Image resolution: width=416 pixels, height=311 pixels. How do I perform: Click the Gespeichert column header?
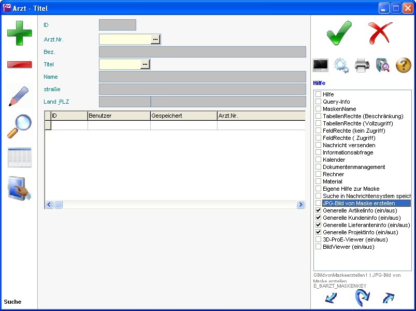(x=183, y=116)
